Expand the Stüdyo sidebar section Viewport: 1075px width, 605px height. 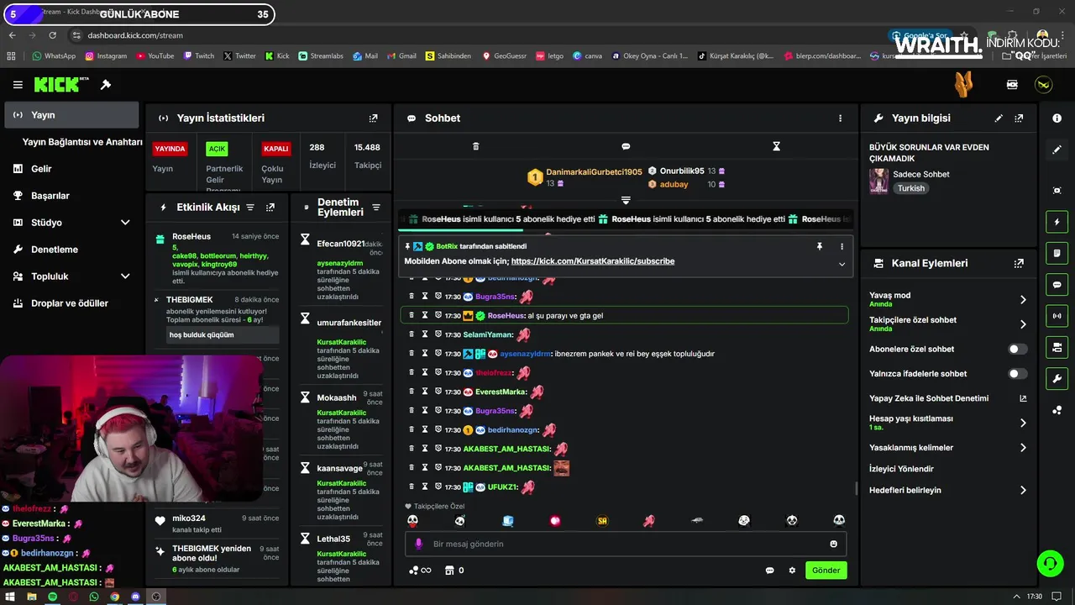(125, 223)
